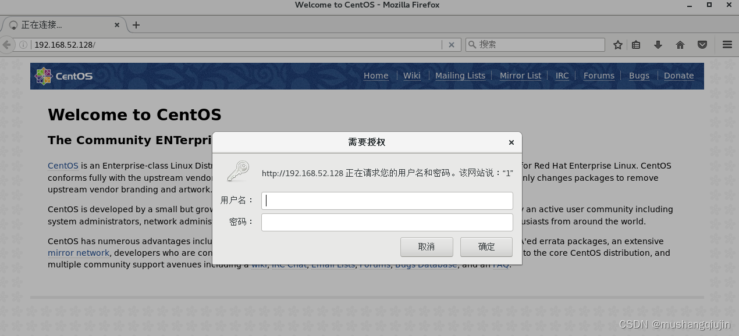Close the authorization dialog with X
The image size is (739, 336).
tap(511, 142)
